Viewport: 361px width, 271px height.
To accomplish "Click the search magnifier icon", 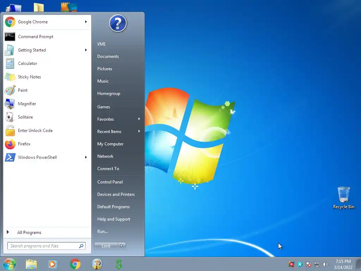I will pyautogui.click(x=81, y=246).
